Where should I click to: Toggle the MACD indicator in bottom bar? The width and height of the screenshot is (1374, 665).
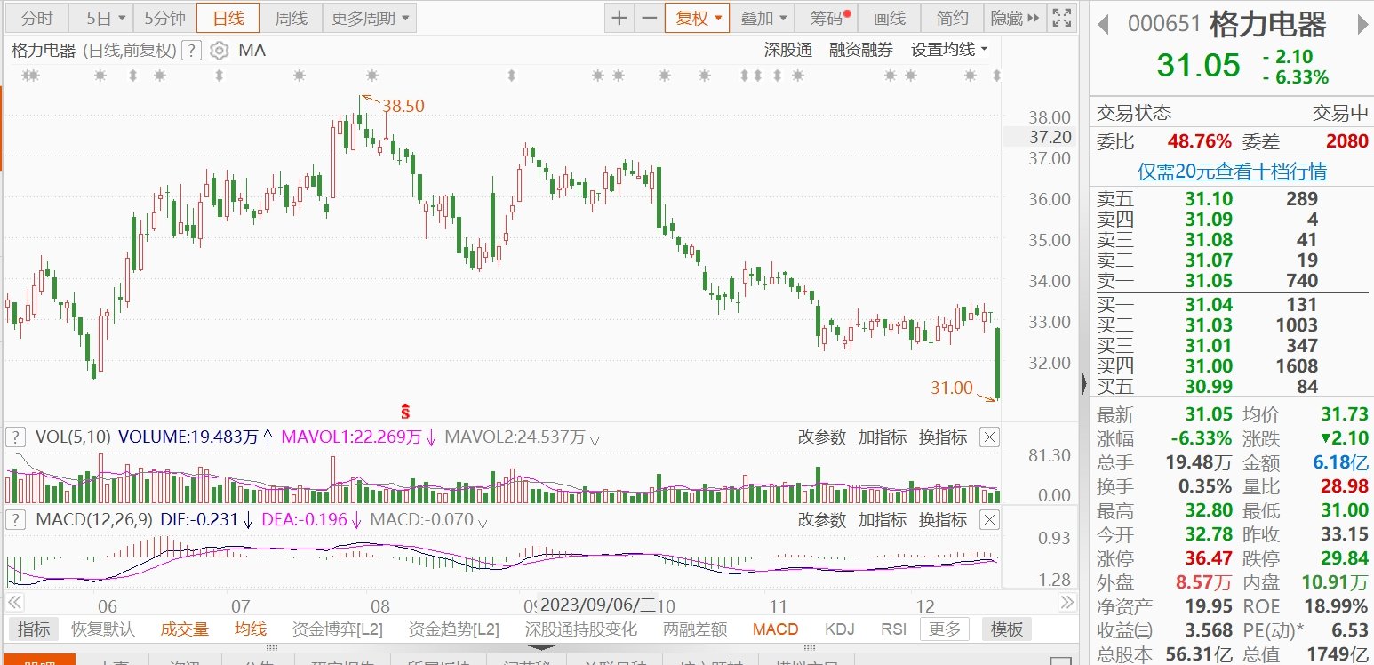tap(775, 629)
